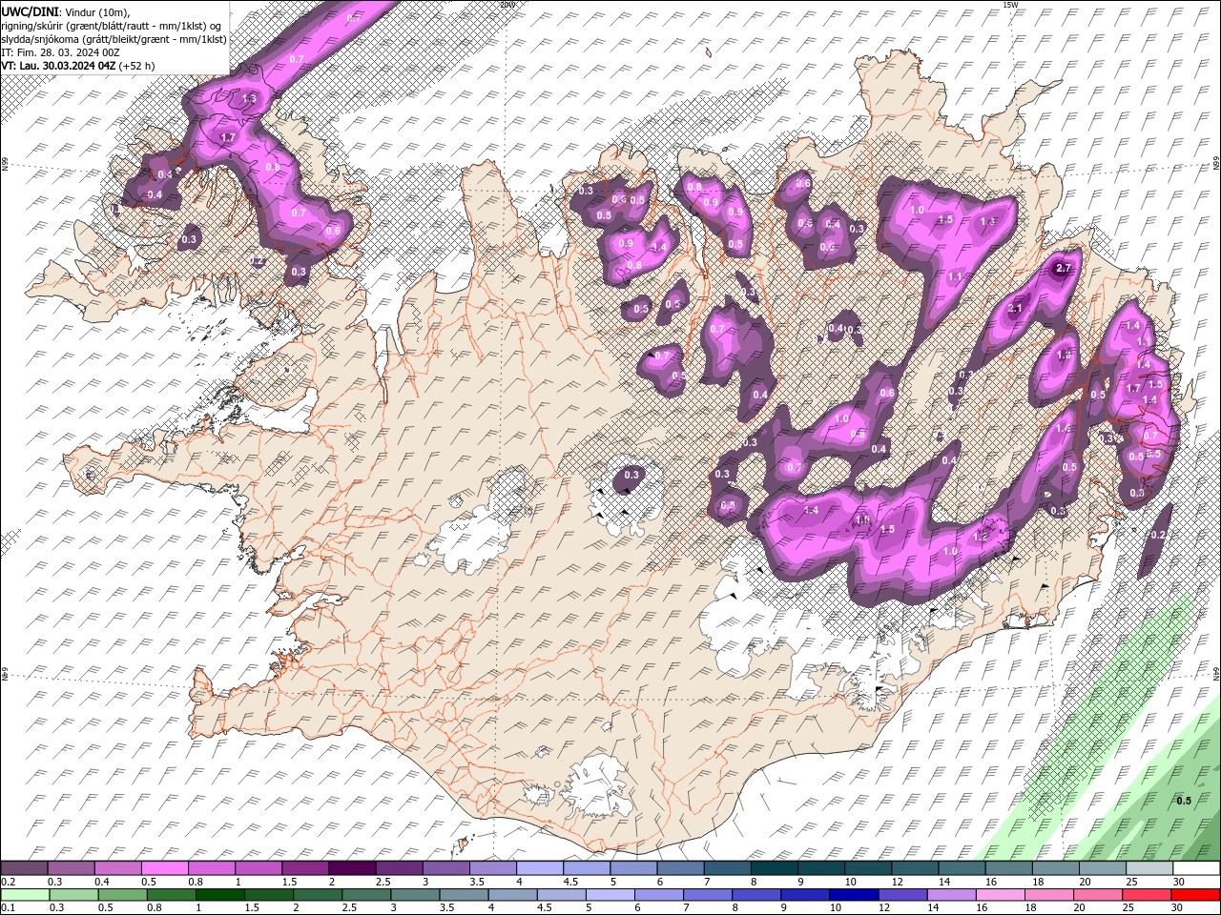This screenshot has width=1221, height=915.
Task: Select the top-scale teal swatch labeled 12
Action: coord(916,868)
